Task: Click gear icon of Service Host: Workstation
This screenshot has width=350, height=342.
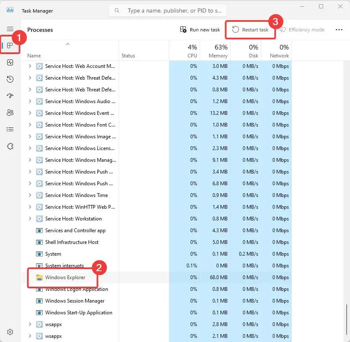Action: pyautogui.click(x=39, y=218)
